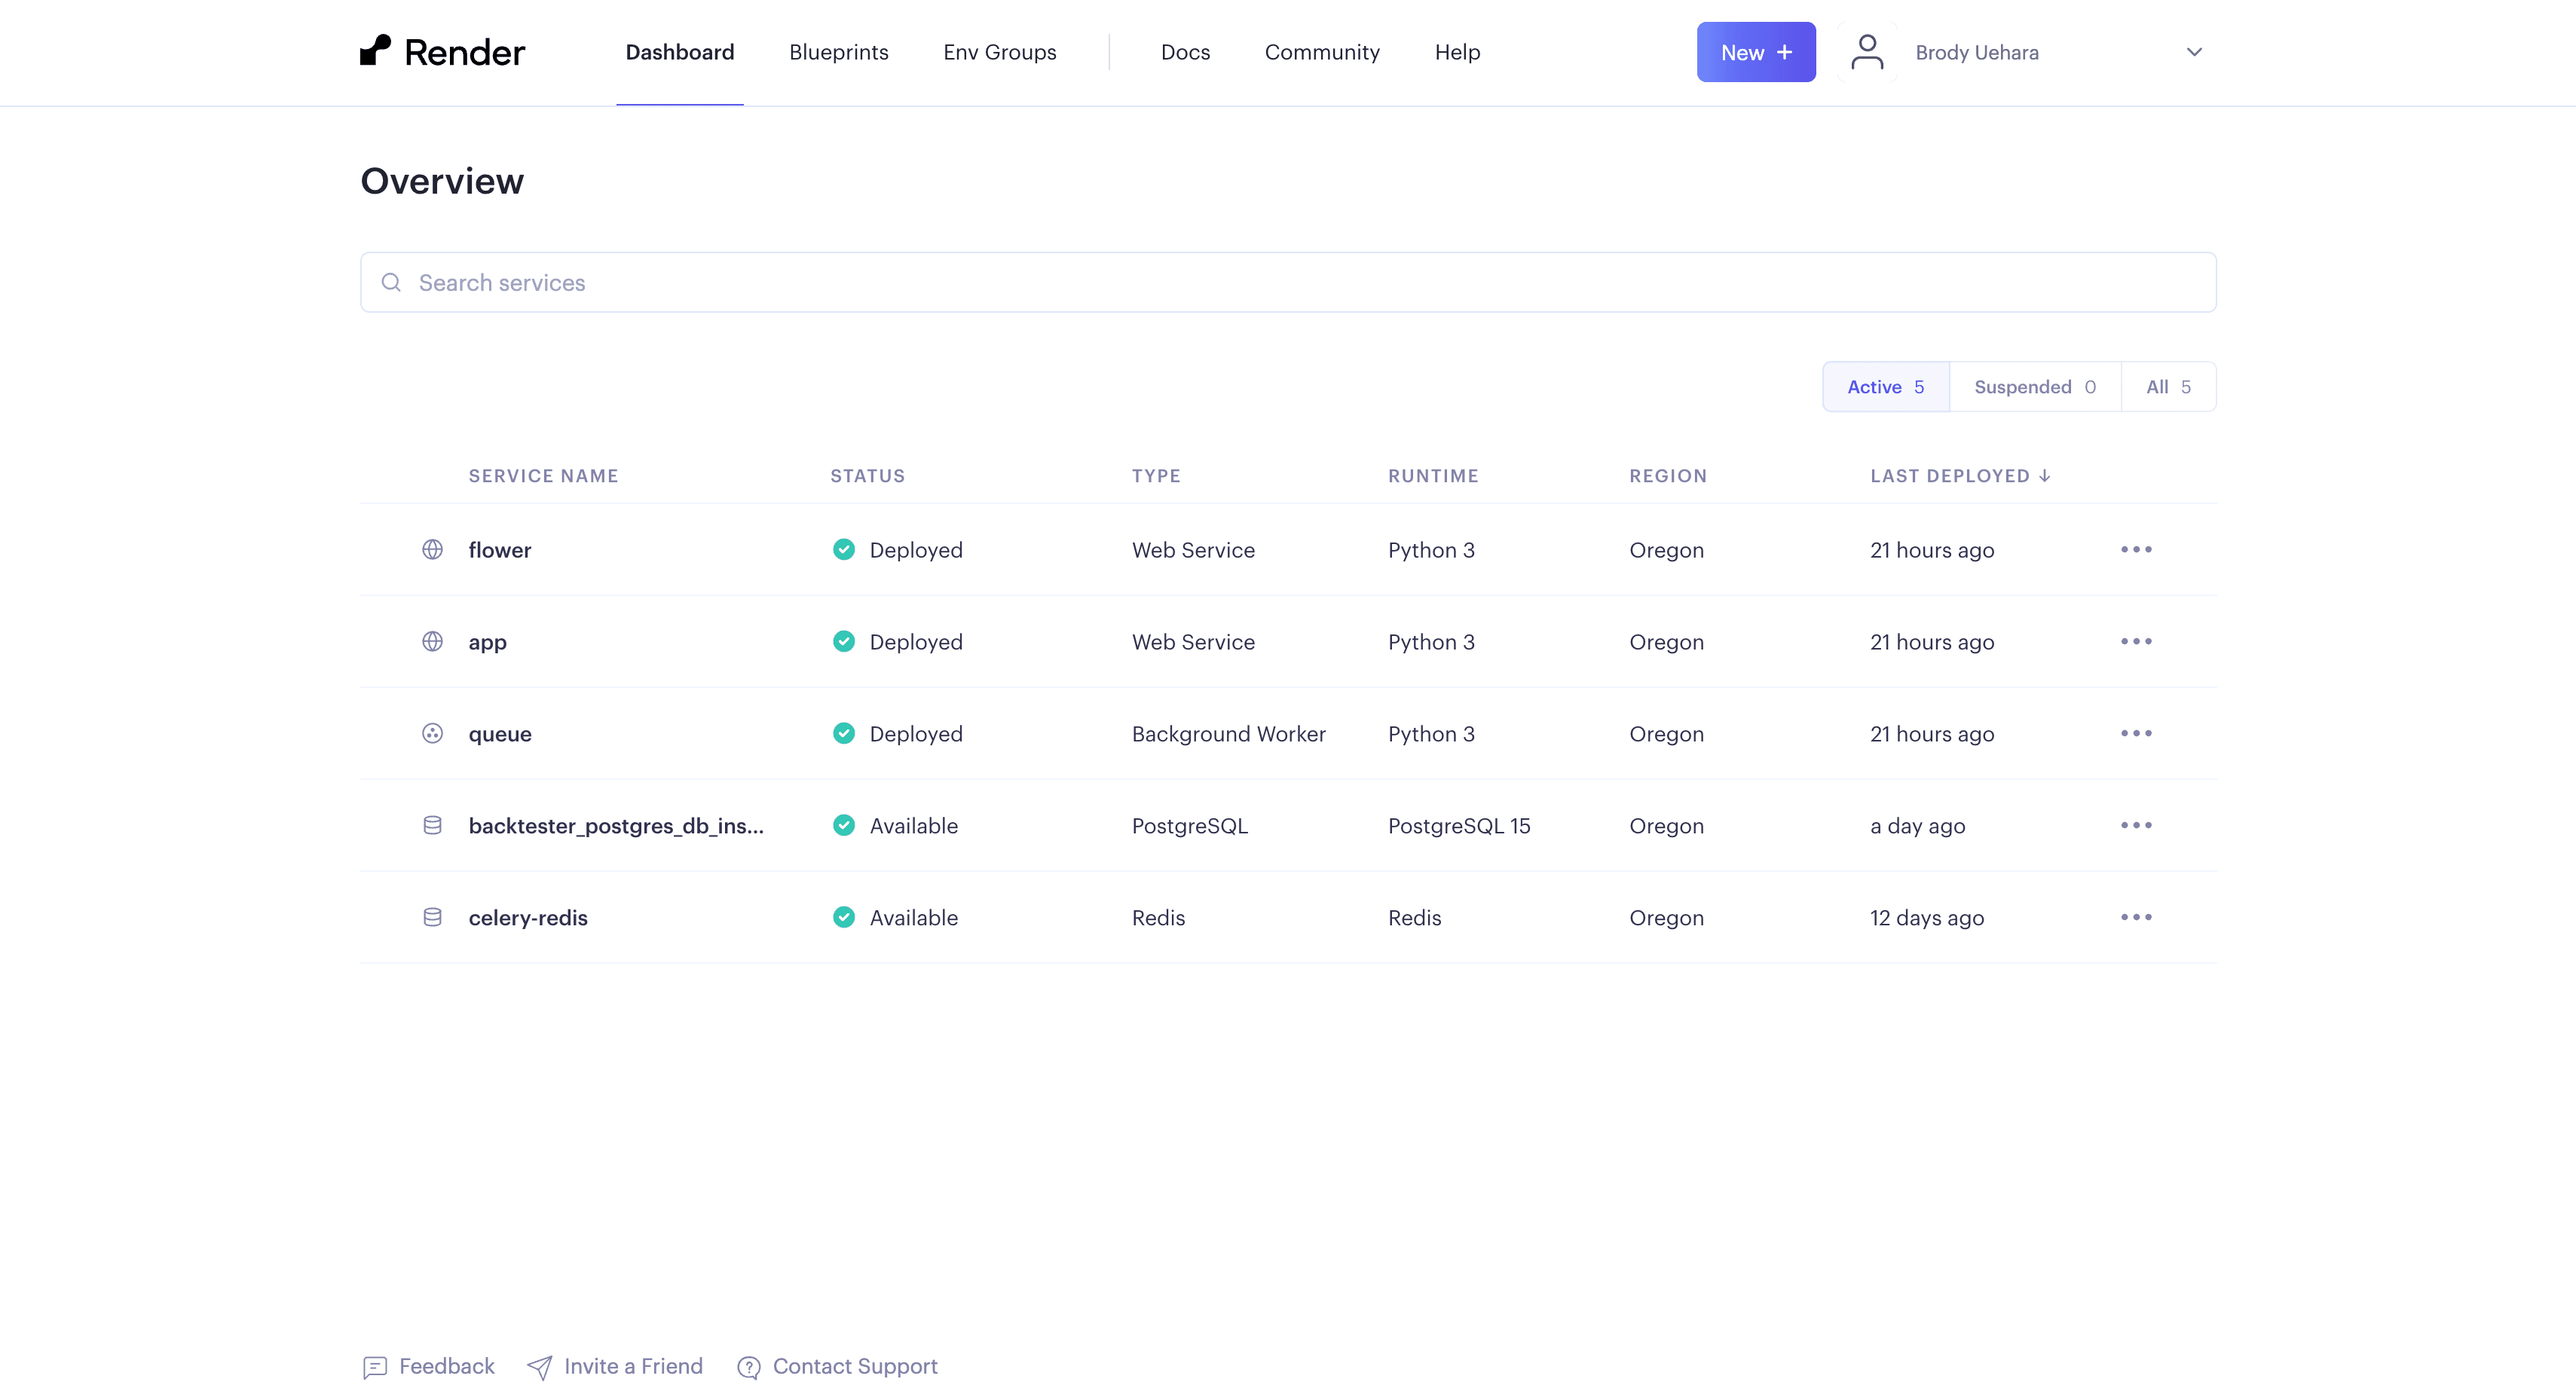Open the three-dot menu for flower
The height and width of the screenshot is (1394, 2576).
pyautogui.click(x=2136, y=550)
